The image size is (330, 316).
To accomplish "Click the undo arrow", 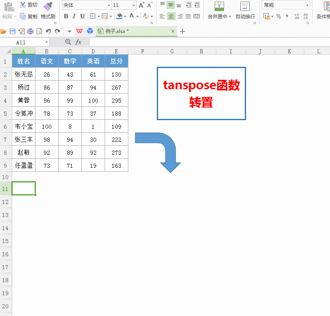I will pyautogui.click(x=48, y=31).
